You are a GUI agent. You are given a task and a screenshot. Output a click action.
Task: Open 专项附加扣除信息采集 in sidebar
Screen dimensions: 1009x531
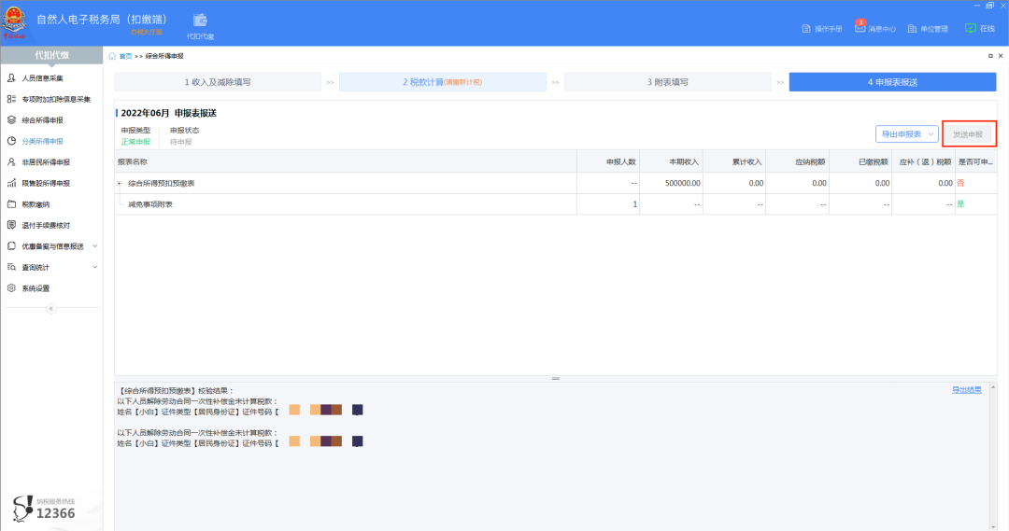point(56,99)
